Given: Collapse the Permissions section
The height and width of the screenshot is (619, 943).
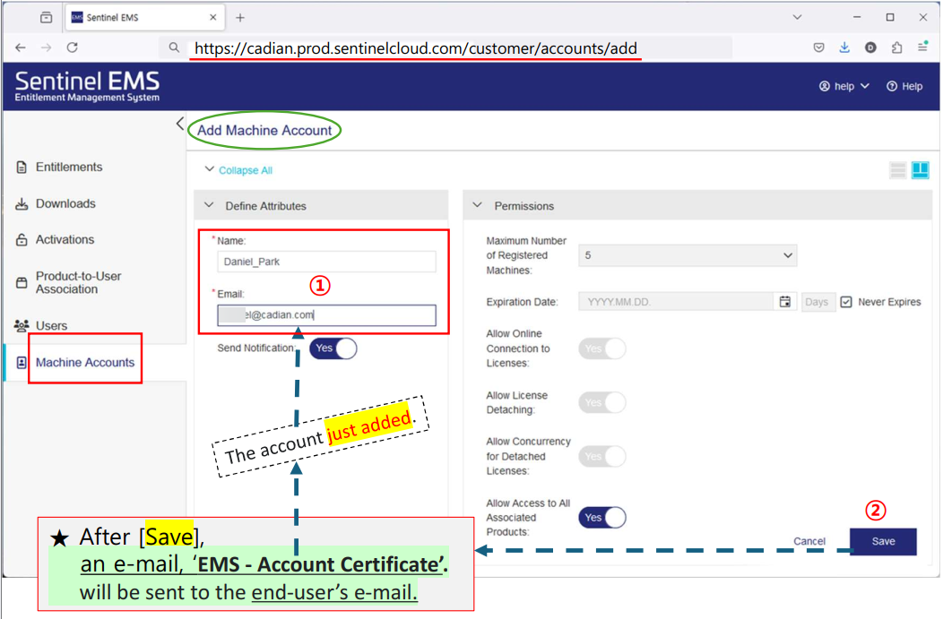Looking at the screenshot, I should pyautogui.click(x=478, y=205).
